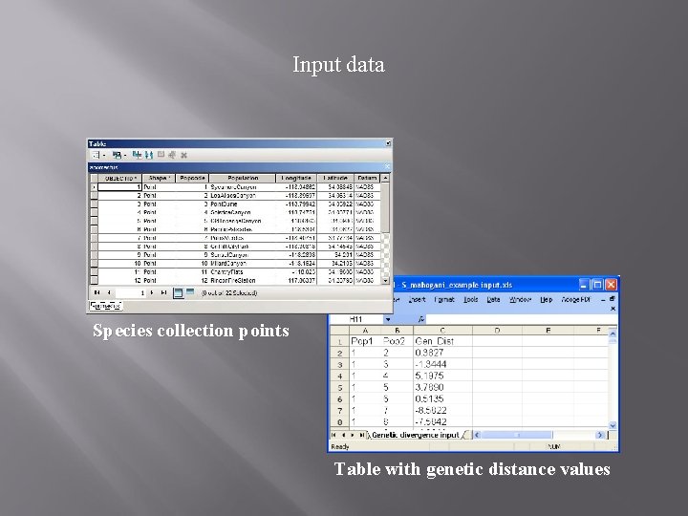Click Excel horizontal scrollbar left arrow
The image size is (688, 516).
(477, 435)
